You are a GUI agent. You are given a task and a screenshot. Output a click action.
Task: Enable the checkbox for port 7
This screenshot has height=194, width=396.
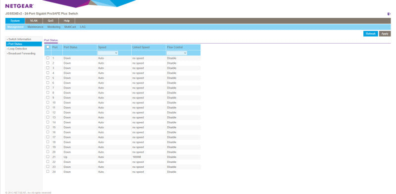(48, 88)
